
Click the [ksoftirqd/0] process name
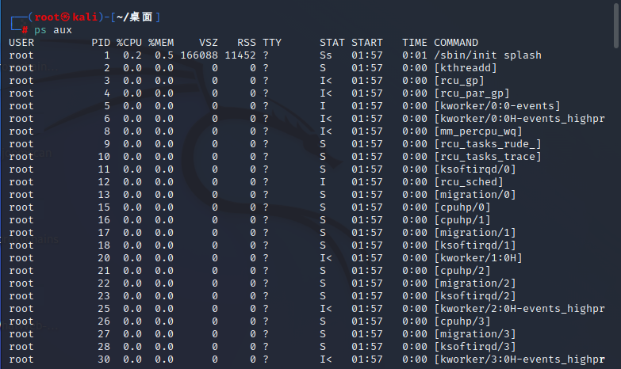(475, 169)
